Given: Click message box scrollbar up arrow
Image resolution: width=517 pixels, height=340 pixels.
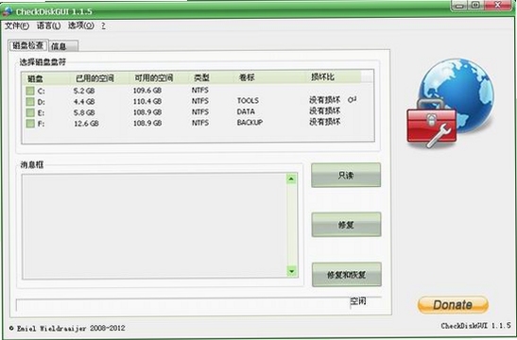Looking at the screenshot, I should [x=291, y=178].
